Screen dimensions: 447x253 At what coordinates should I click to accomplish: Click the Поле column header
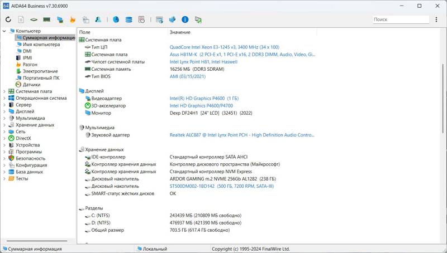(85, 32)
